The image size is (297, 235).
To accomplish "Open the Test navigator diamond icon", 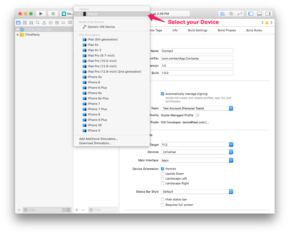I will coord(50,23).
